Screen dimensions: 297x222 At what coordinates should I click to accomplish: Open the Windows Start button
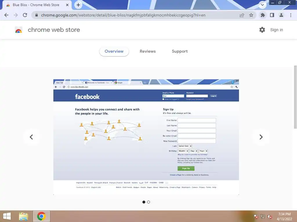point(7,216)
